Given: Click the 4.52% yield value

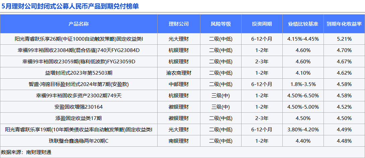Looking at the screenshot, I should 344,107.
